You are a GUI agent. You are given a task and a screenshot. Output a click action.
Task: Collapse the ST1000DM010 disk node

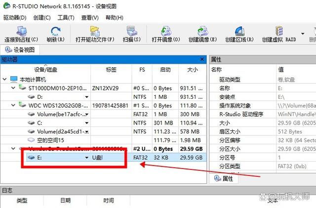point(13,88)
